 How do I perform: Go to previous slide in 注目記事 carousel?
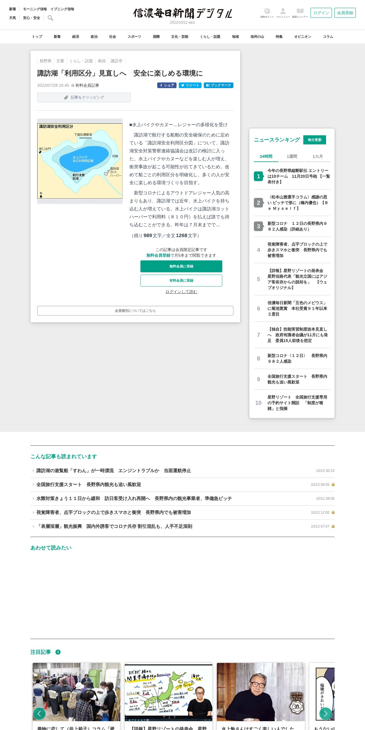(x=39, y=714)
